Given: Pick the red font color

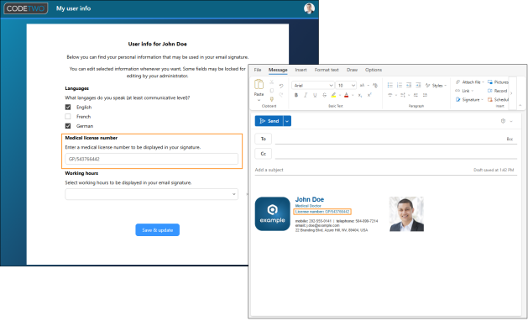Looking at the screenshot, I should coord(346,95).
